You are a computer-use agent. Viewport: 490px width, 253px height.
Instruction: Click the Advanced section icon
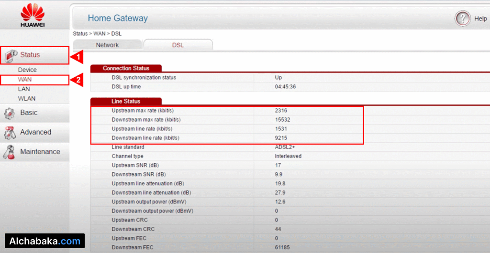point(9,133)
